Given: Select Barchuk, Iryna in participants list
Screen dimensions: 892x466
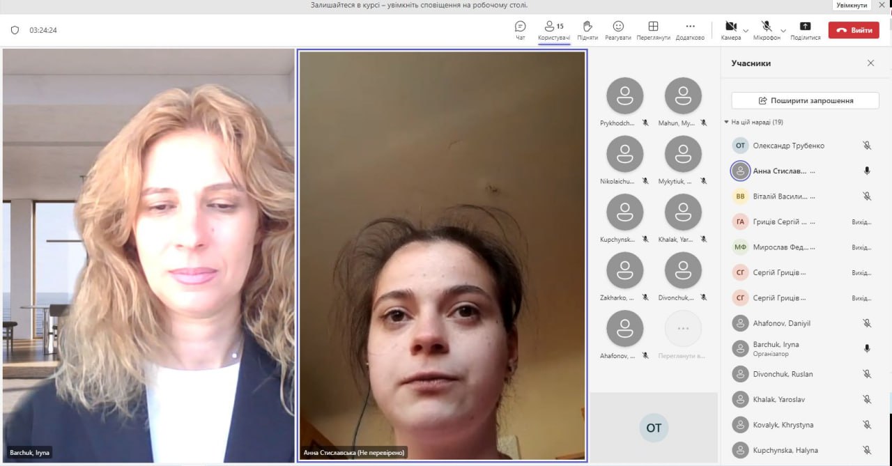Looking at the screenshot, I should coord(776,348).
